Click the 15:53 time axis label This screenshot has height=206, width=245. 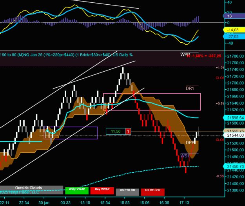(125, 203)
